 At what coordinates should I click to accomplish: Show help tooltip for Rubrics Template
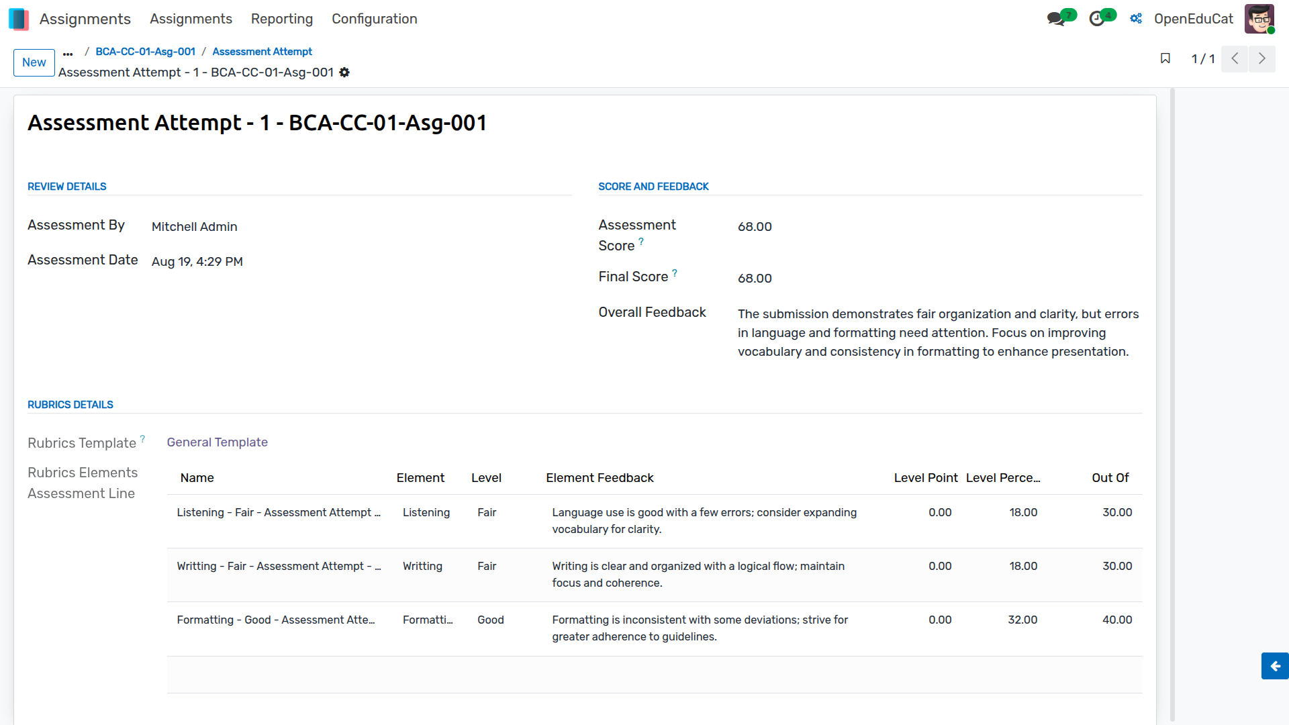click(x=142, y=438)
